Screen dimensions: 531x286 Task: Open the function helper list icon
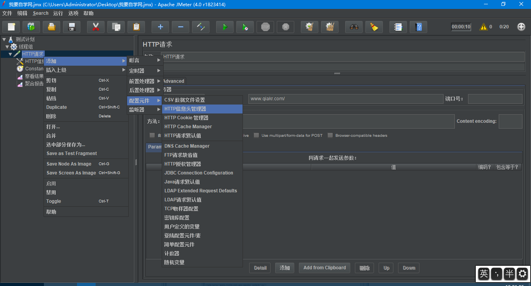398,27
